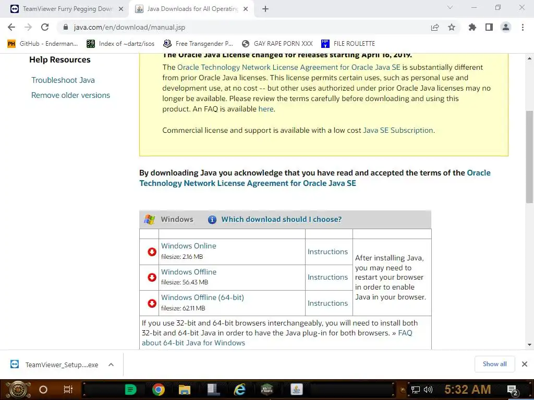This screenshot has height=400, width=534.
Task: Click the 5:32 AM taskbar clock
Action: coord(468,390)
